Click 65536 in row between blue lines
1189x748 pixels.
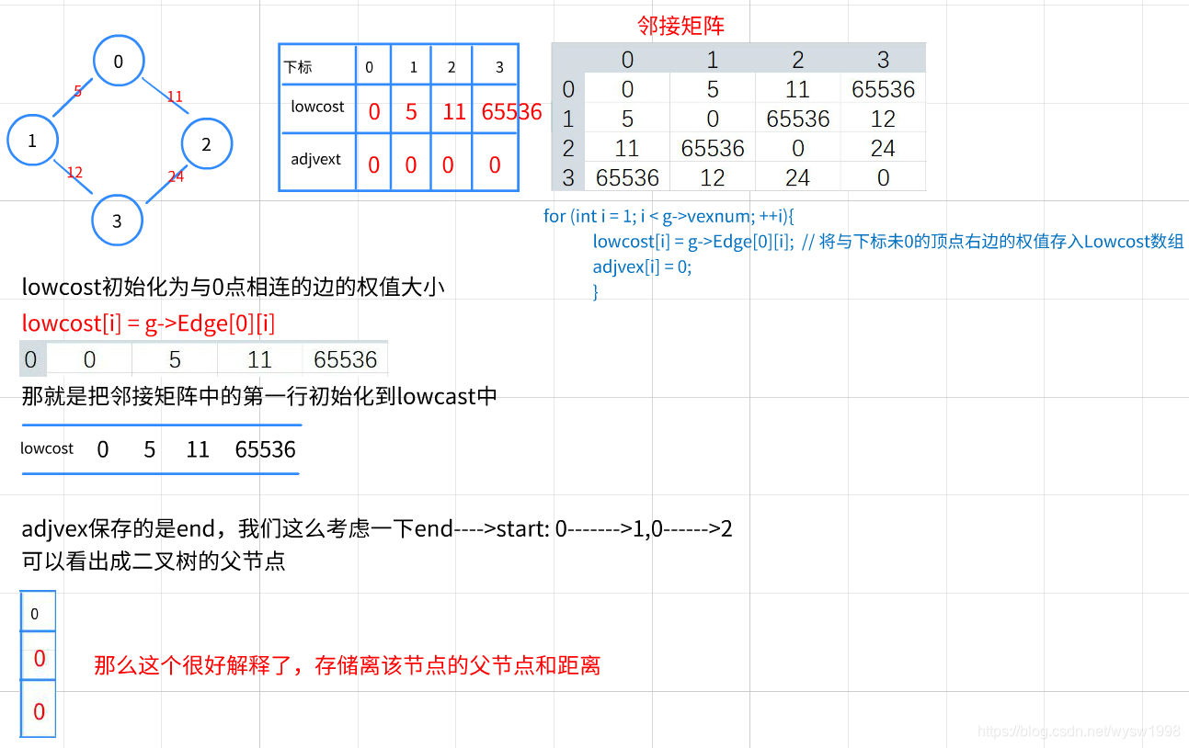click(x=266, y=449)
